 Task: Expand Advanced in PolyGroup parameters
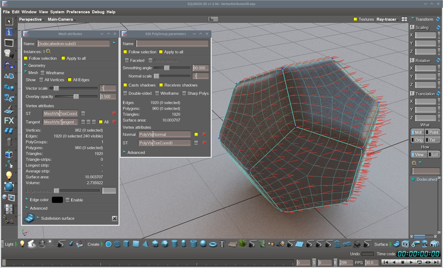[x=124, y=152]
